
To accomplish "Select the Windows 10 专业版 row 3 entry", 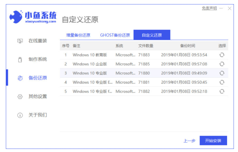I will click(90, 73).
